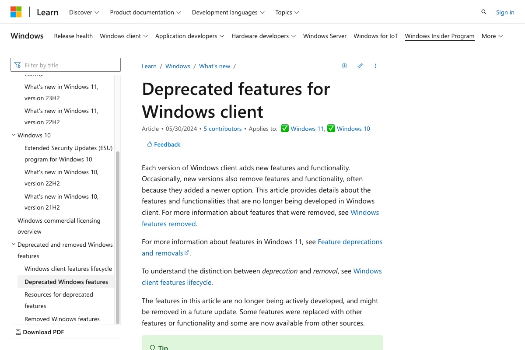
Task: Open Removed Windows features sidebar item
Action: 62,319
